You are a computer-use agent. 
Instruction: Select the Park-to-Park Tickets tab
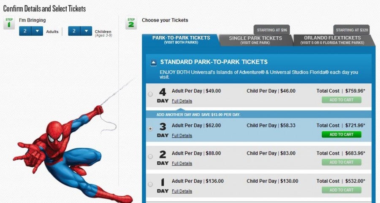[181, 40]
